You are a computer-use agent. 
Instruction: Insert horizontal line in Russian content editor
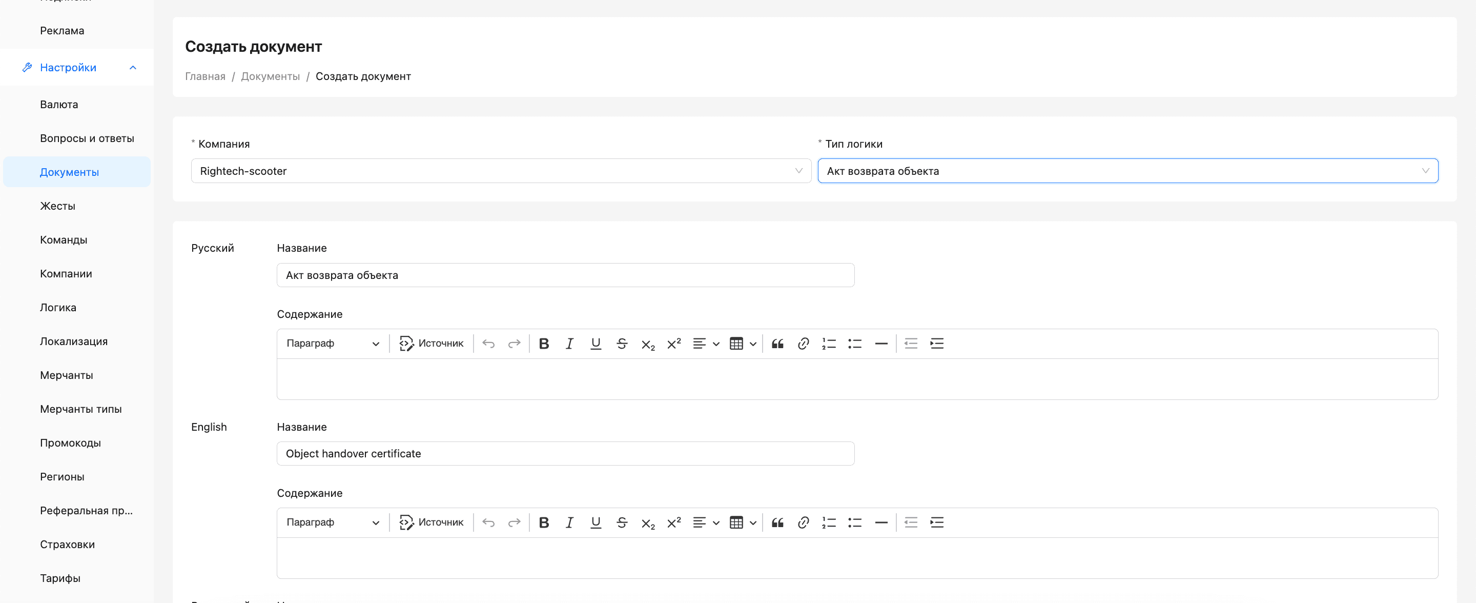(880, 344)
